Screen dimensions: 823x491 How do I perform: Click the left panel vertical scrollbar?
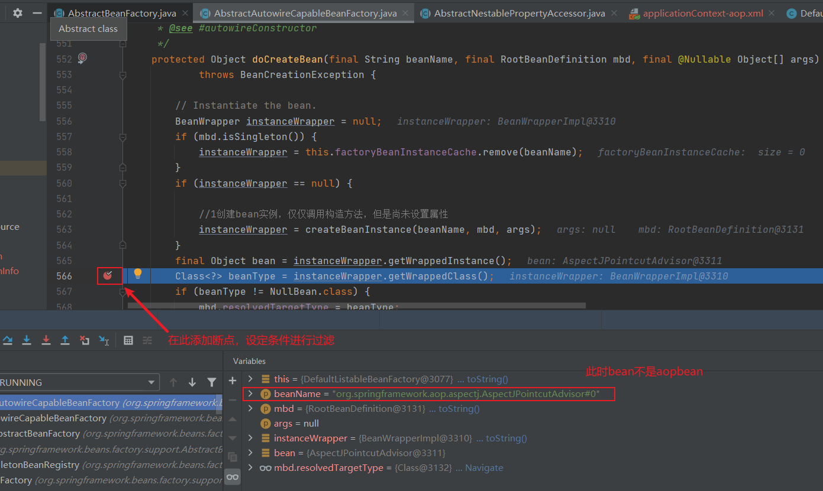(43, 83)
